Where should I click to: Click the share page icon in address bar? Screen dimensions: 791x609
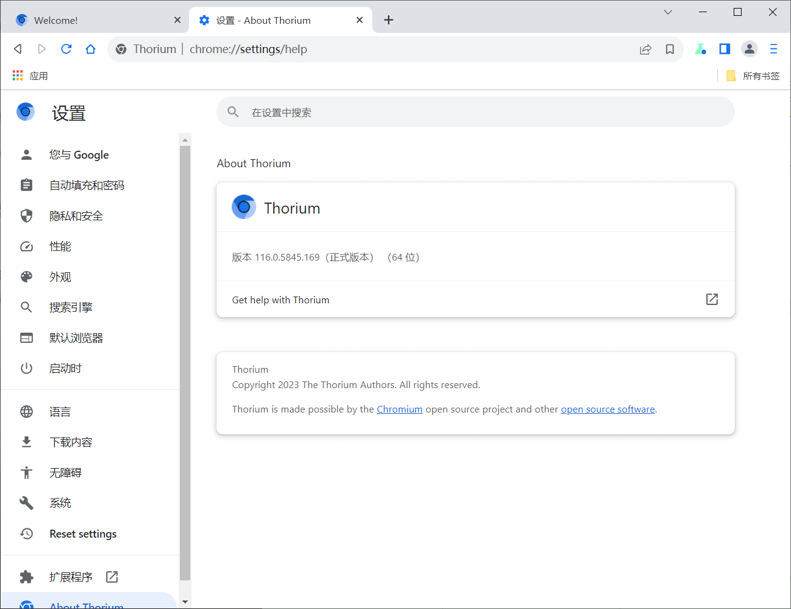click(645, 49)
